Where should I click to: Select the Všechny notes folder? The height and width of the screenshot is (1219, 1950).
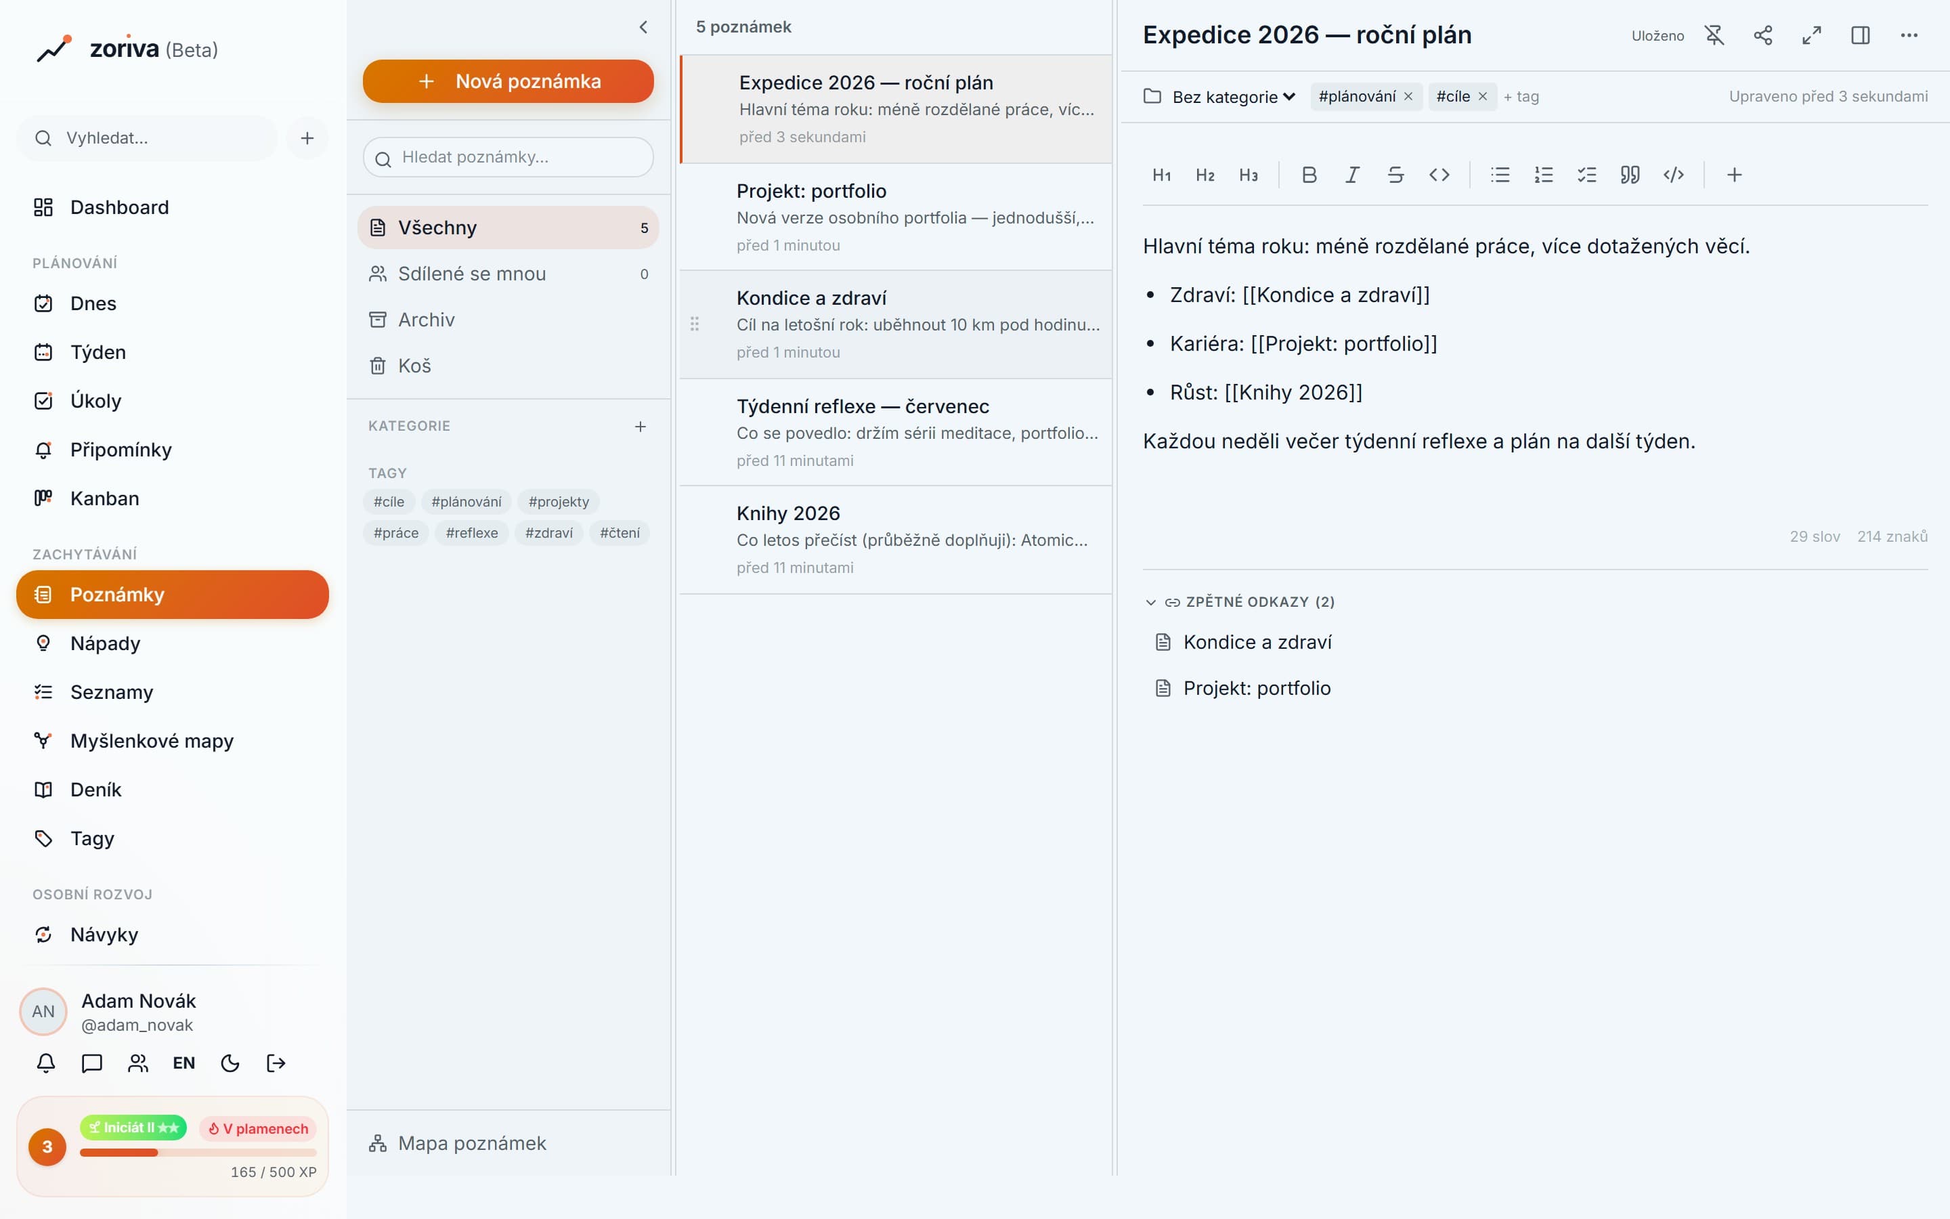pyautogui.click(x=508, y=228)
